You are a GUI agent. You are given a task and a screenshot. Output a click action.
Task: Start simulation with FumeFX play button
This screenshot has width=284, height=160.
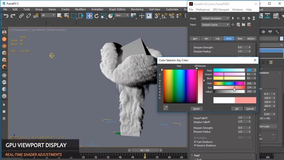(233, 18)
